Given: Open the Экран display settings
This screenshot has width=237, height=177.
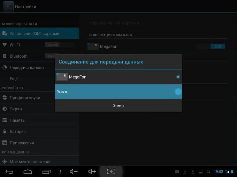Looking at the screenshot, I should pos(16,109).
